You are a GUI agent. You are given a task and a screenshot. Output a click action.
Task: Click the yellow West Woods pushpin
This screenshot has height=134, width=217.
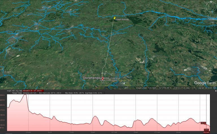pos(114,18)
